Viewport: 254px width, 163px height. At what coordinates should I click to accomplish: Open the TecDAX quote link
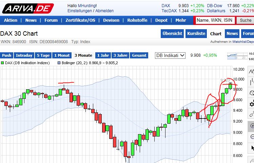pyautogui.click(x=169, y=11)
